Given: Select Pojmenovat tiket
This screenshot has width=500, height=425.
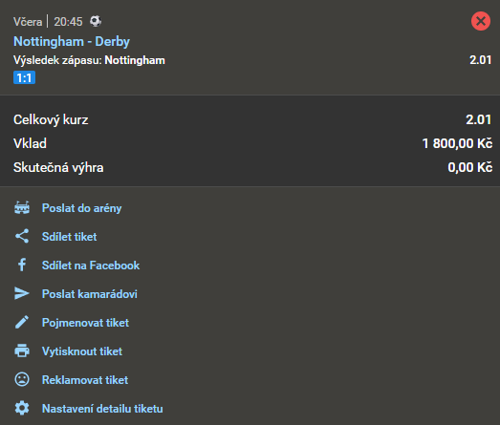Looking at the screenshot, I should click(x=85, y=323).
